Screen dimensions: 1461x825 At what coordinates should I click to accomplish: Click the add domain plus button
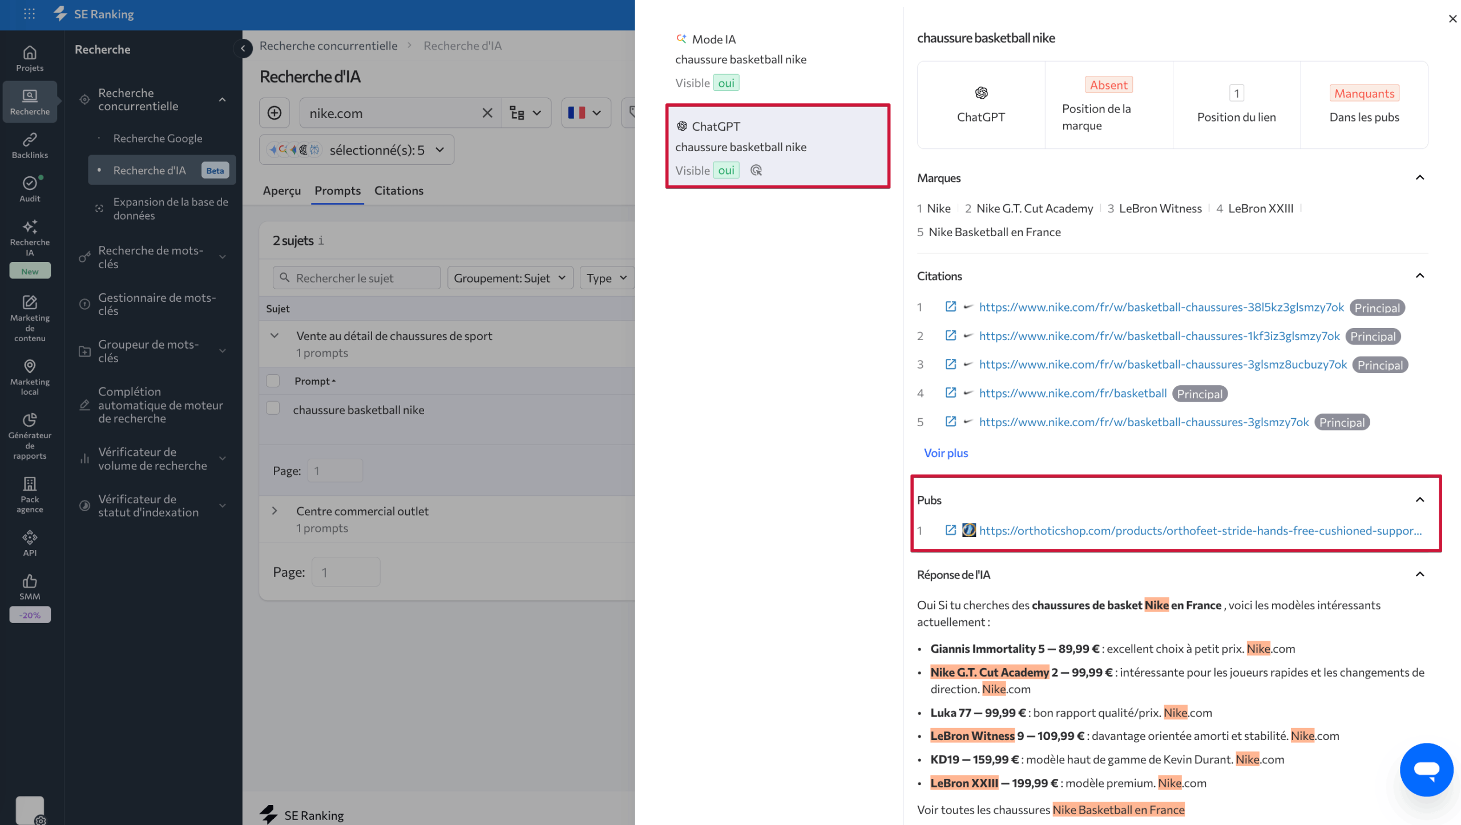coord(275,113)
